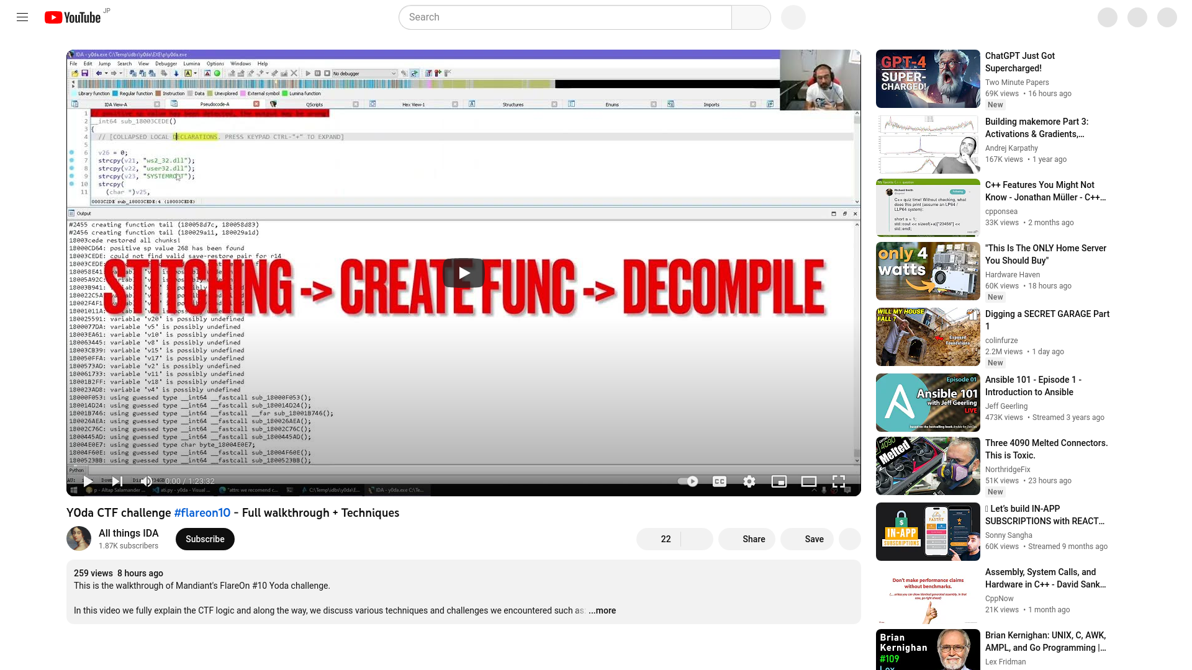Open Building makemore Part 3 thumbnail

tap(928, 145)
